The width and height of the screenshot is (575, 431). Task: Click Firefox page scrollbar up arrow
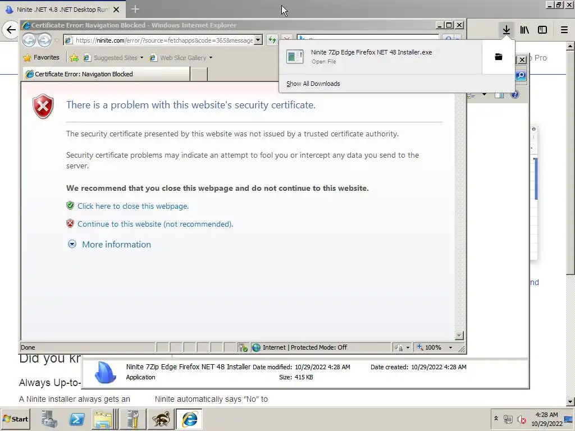click(571, 46)
